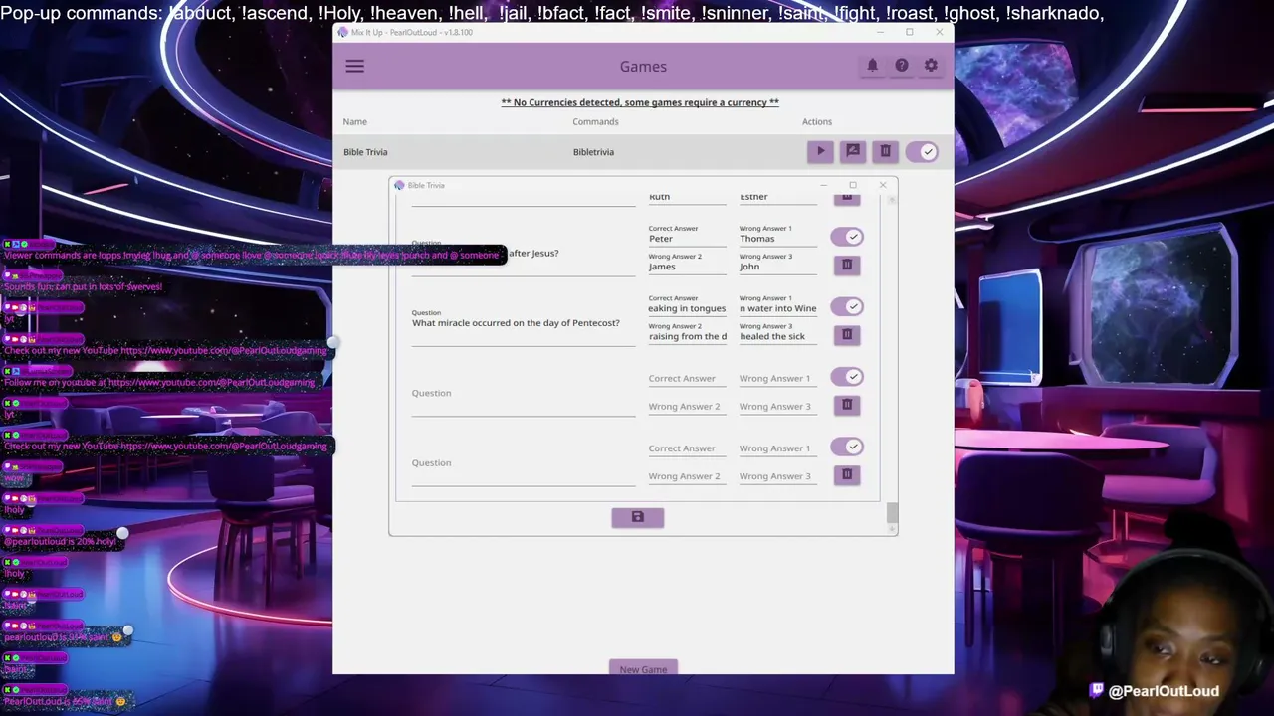Click the Name column header
The width and height of the screenshot is (1274, 716).
pos(354,121)
